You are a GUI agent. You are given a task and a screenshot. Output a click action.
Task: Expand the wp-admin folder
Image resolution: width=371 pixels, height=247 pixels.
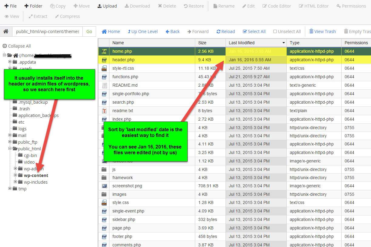(15, 169)
